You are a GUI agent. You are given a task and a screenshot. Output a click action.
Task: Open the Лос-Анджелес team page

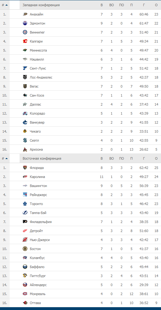41,77
